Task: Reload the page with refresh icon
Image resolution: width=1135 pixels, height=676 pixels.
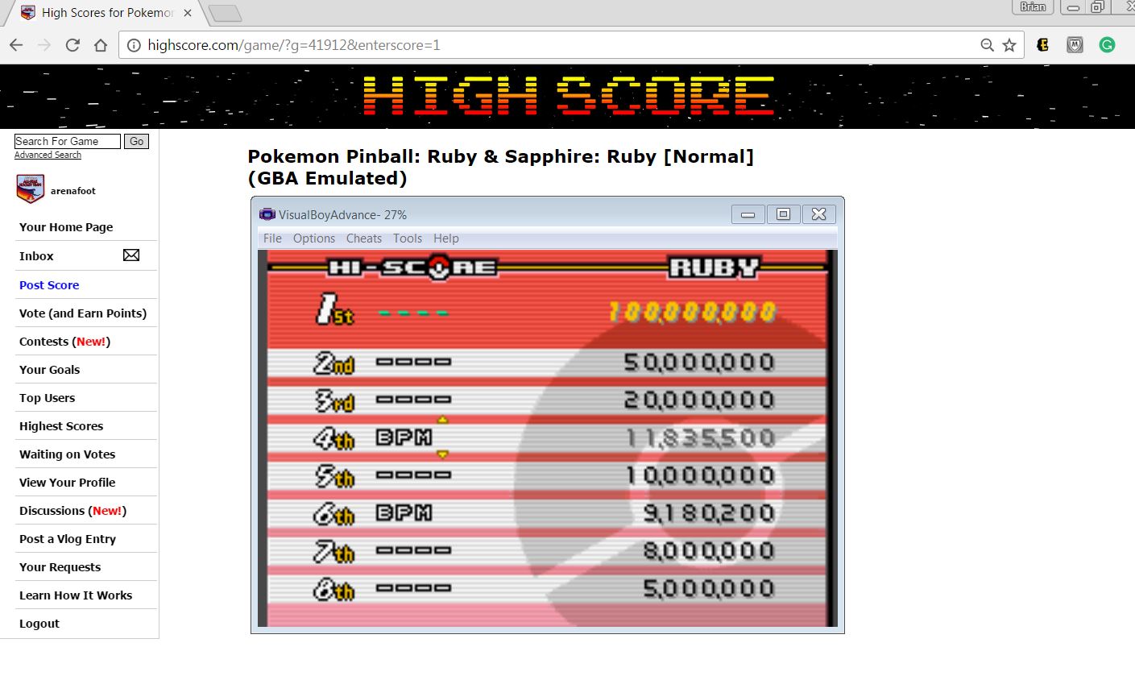Action: tap(72, 45)
